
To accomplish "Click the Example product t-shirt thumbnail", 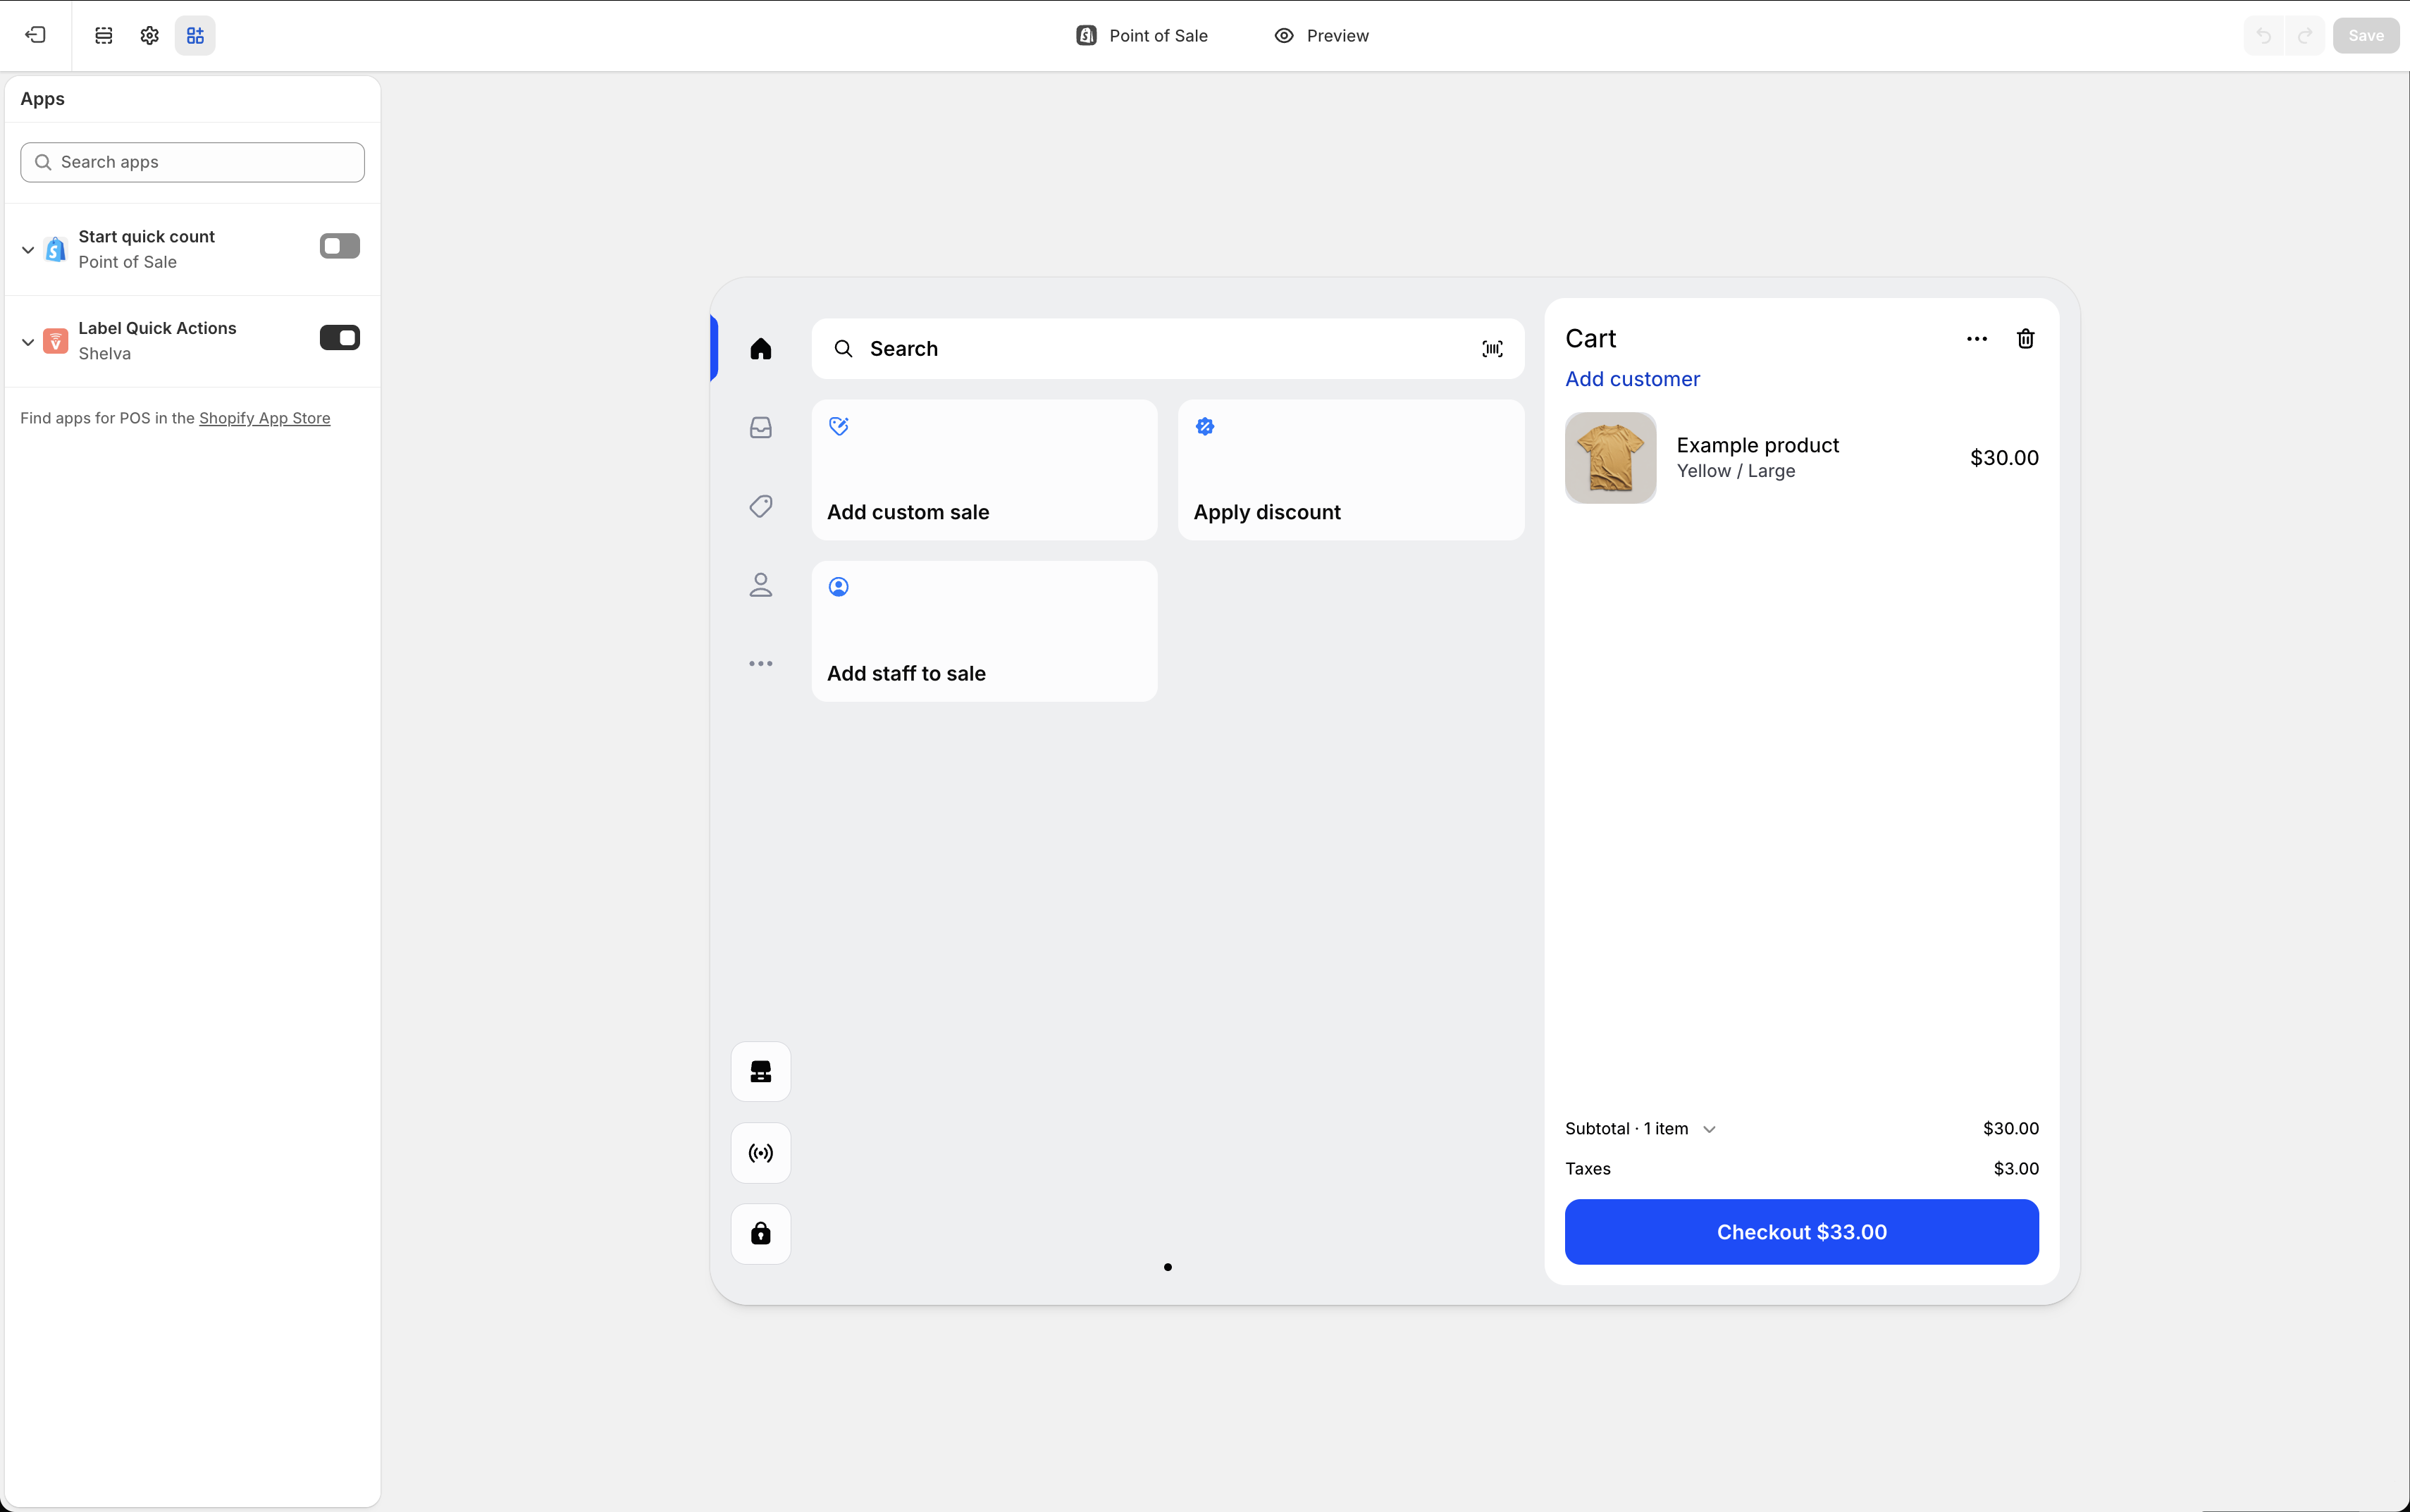I will click(x=1610, y=458).
